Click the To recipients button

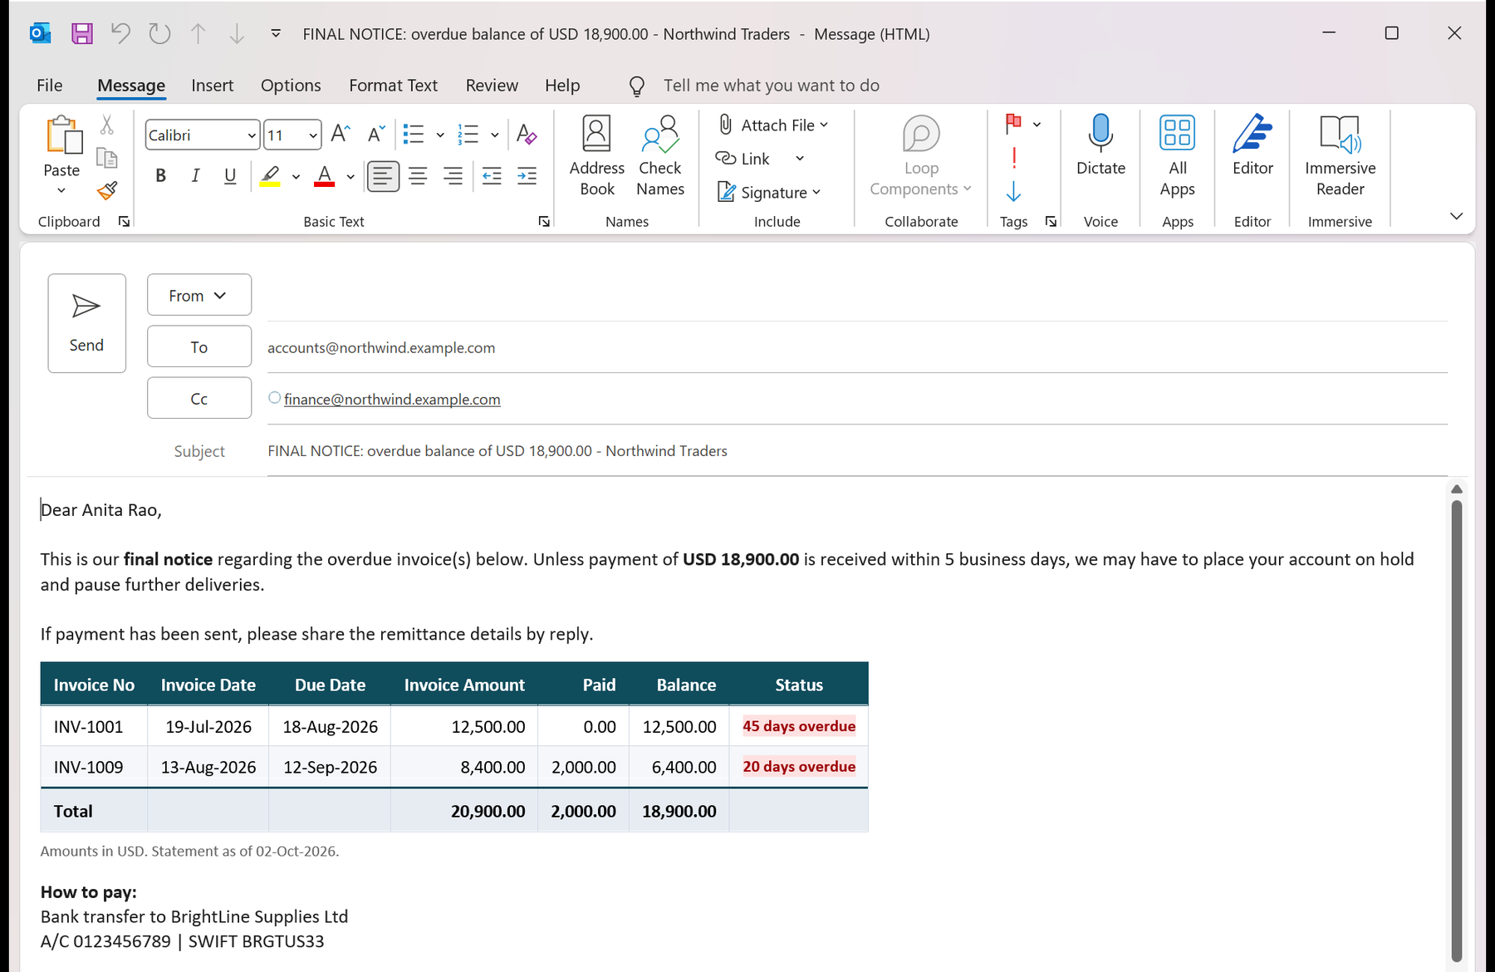[x=199, y=346]
